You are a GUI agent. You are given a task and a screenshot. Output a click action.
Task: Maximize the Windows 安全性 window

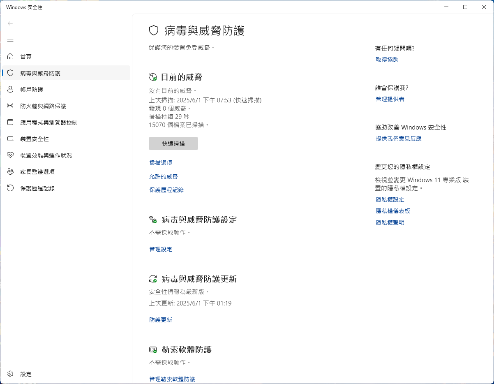pos(465,7)
